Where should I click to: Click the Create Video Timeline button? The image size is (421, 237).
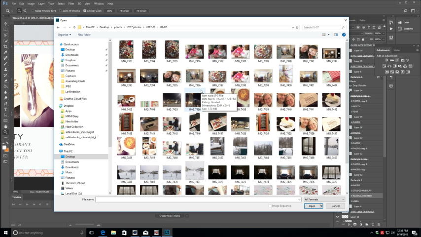(170, 216)
